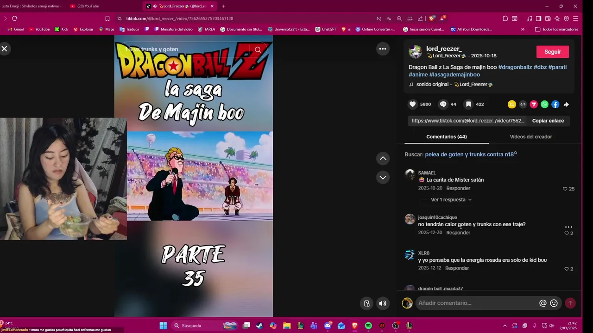593x333 pixels.
Task: Expand hidden bookmarks chevron
Action: coord(523,29)
